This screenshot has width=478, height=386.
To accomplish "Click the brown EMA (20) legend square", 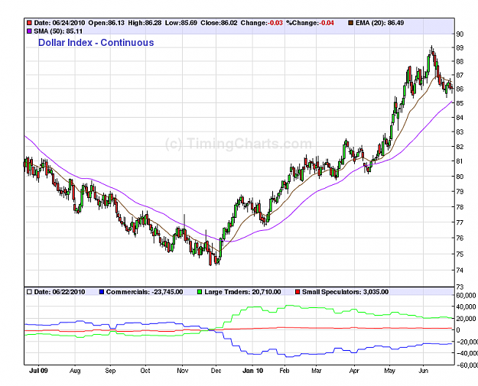I will tap(350, 23).
